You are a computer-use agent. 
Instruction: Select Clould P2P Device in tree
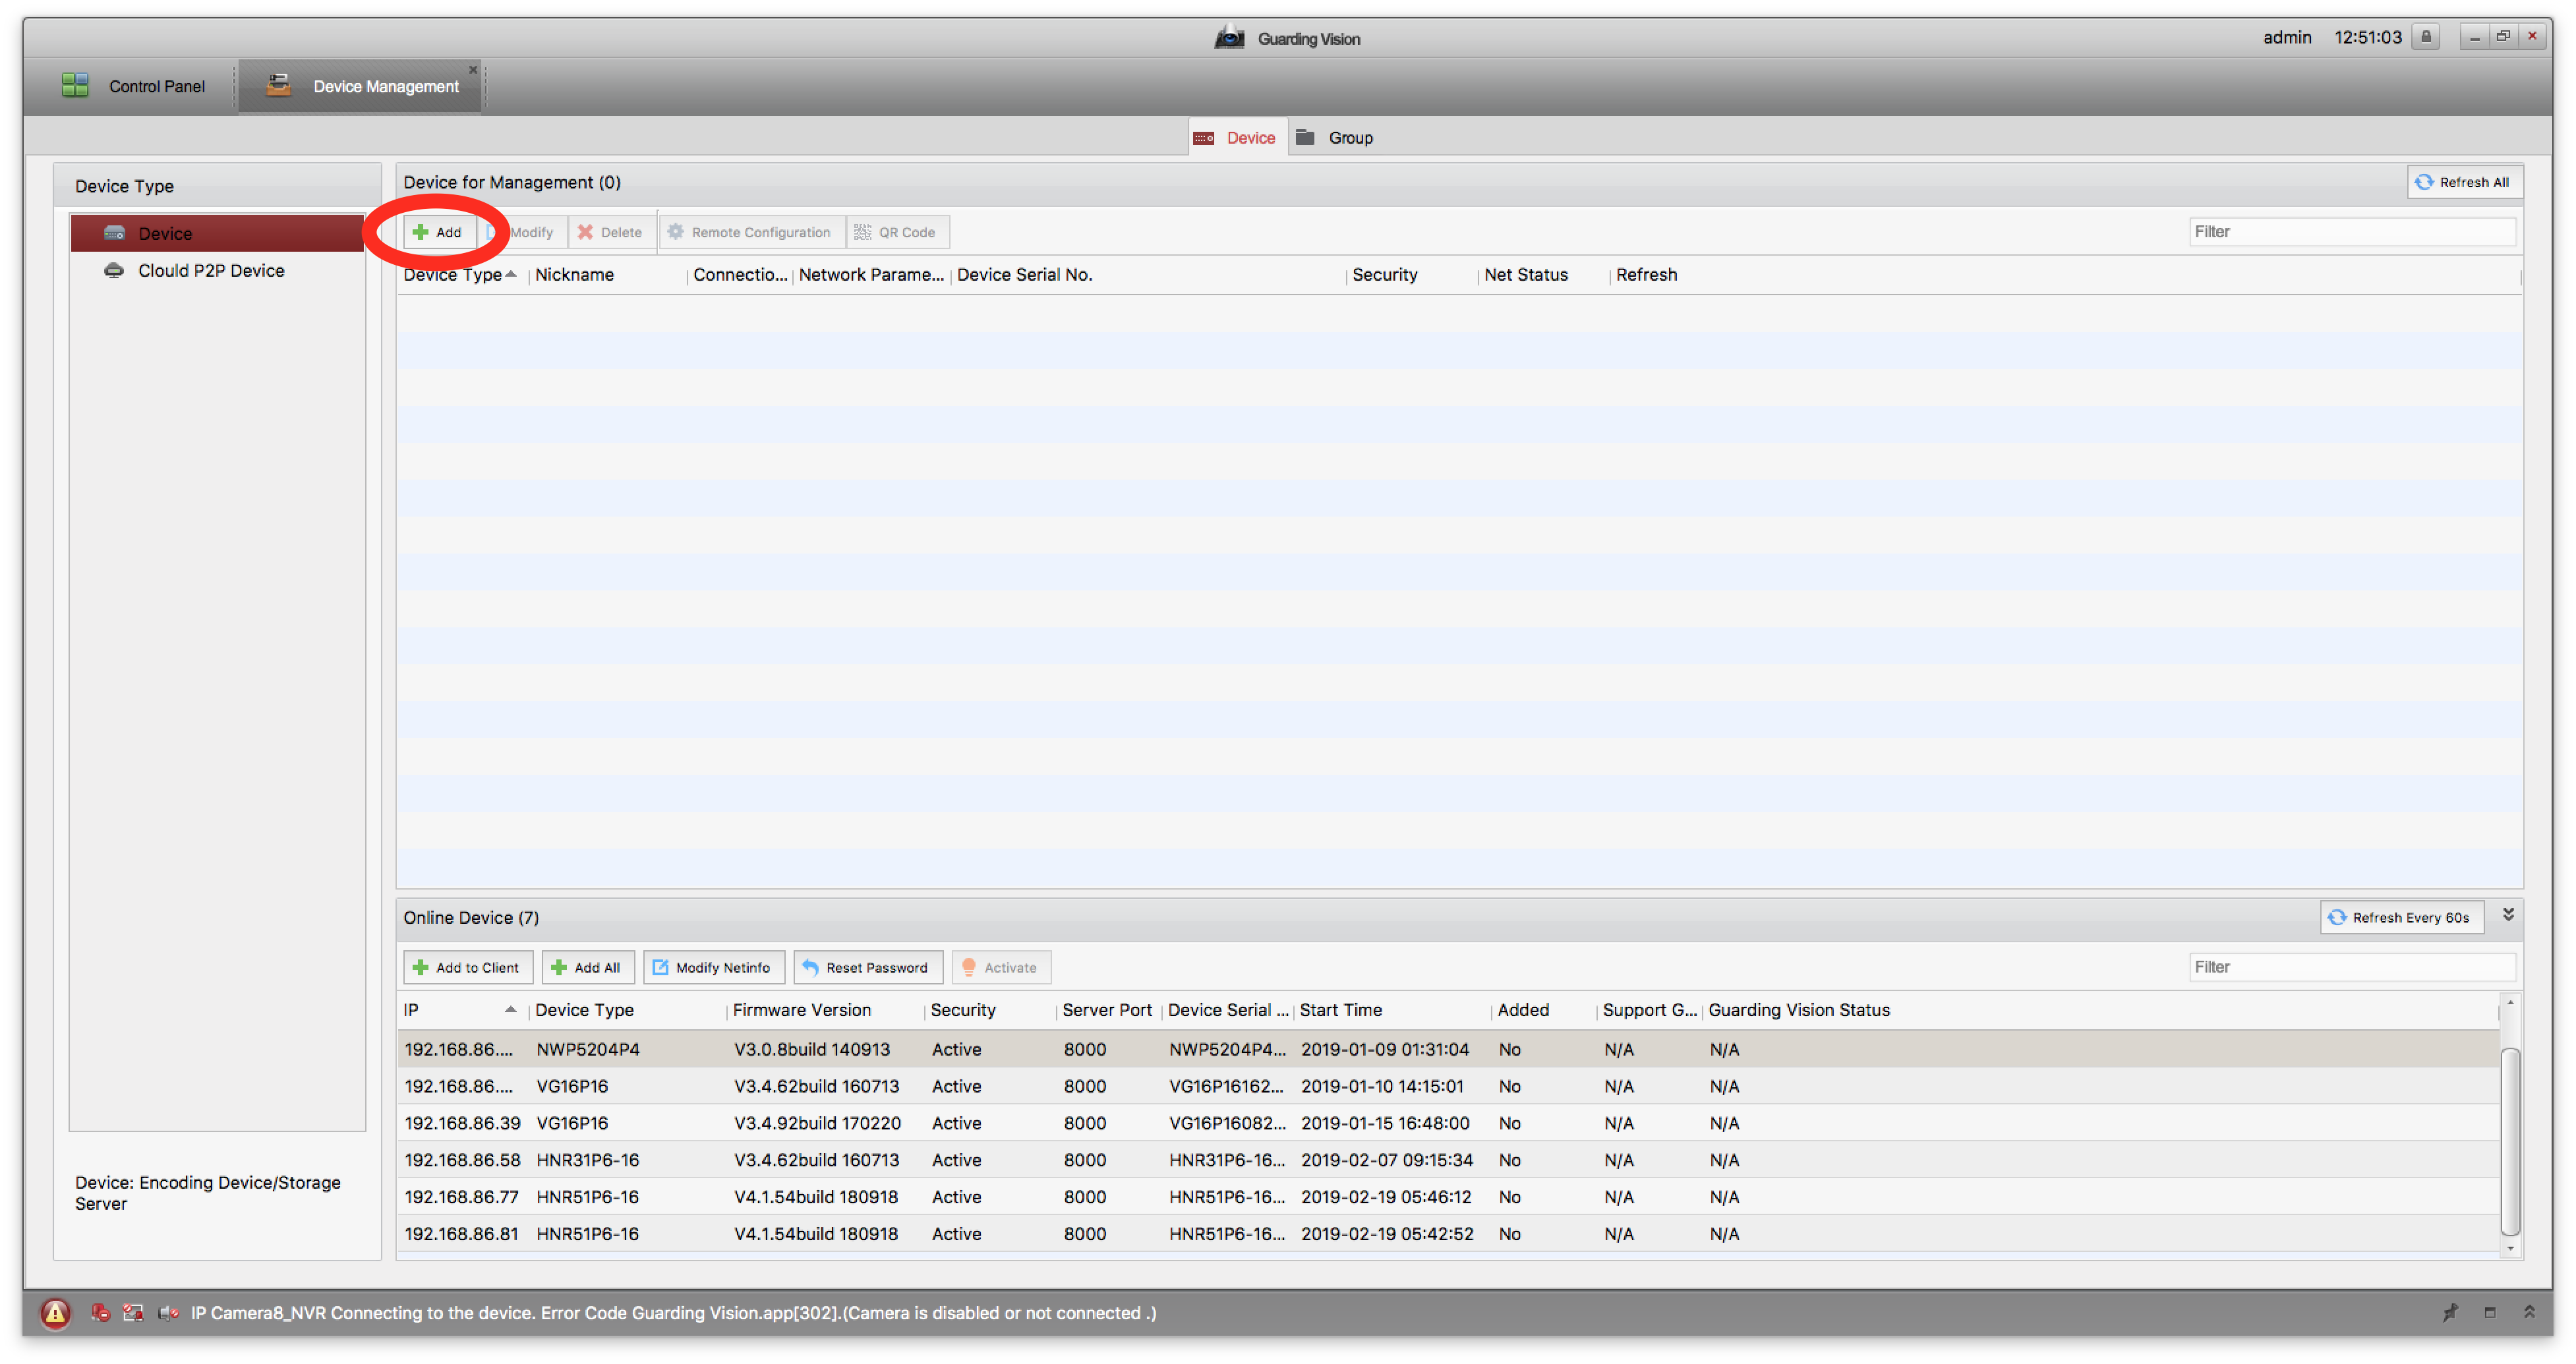click(x=211, y=271)
